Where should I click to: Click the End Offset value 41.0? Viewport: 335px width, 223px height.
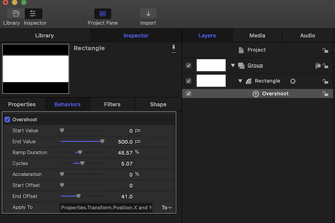[127, 197]
